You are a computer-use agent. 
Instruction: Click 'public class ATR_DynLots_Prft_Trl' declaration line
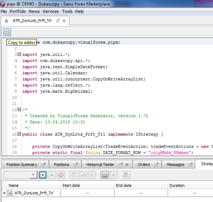pos(92,134)
